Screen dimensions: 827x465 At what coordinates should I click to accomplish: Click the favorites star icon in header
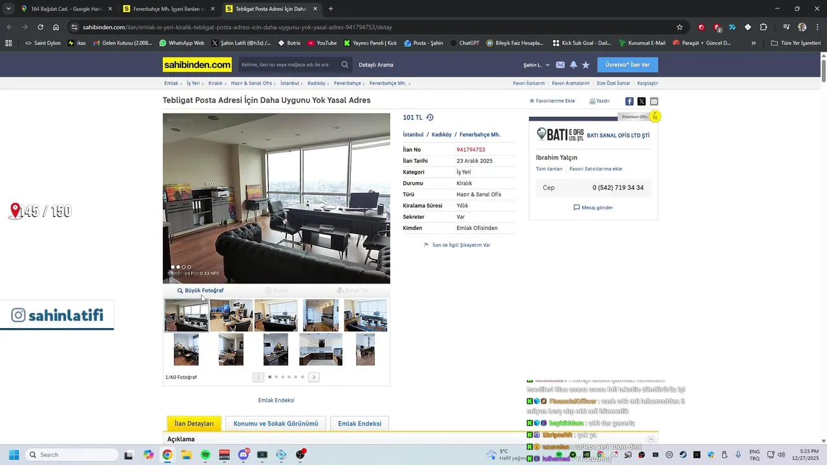click(585, 65)
